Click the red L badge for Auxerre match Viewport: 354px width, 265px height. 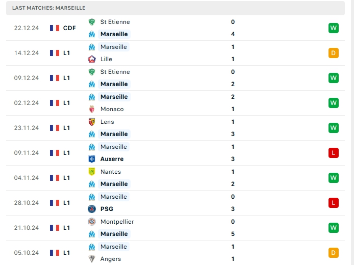[333, 153]
